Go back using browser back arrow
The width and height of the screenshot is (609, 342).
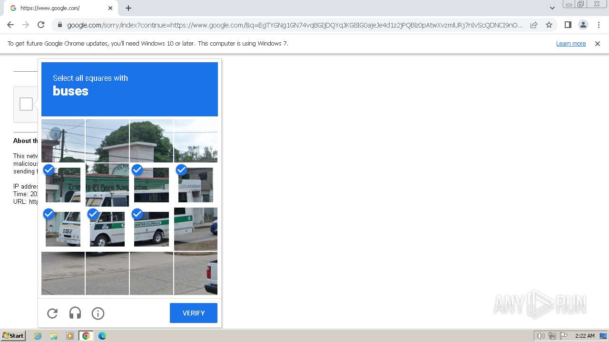pos(10,25)
